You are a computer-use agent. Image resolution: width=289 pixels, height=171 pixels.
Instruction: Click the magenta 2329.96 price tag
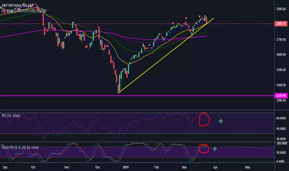[x=281, y=95]
